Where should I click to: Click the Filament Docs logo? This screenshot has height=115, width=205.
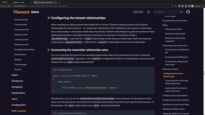(x=26, y=12)
